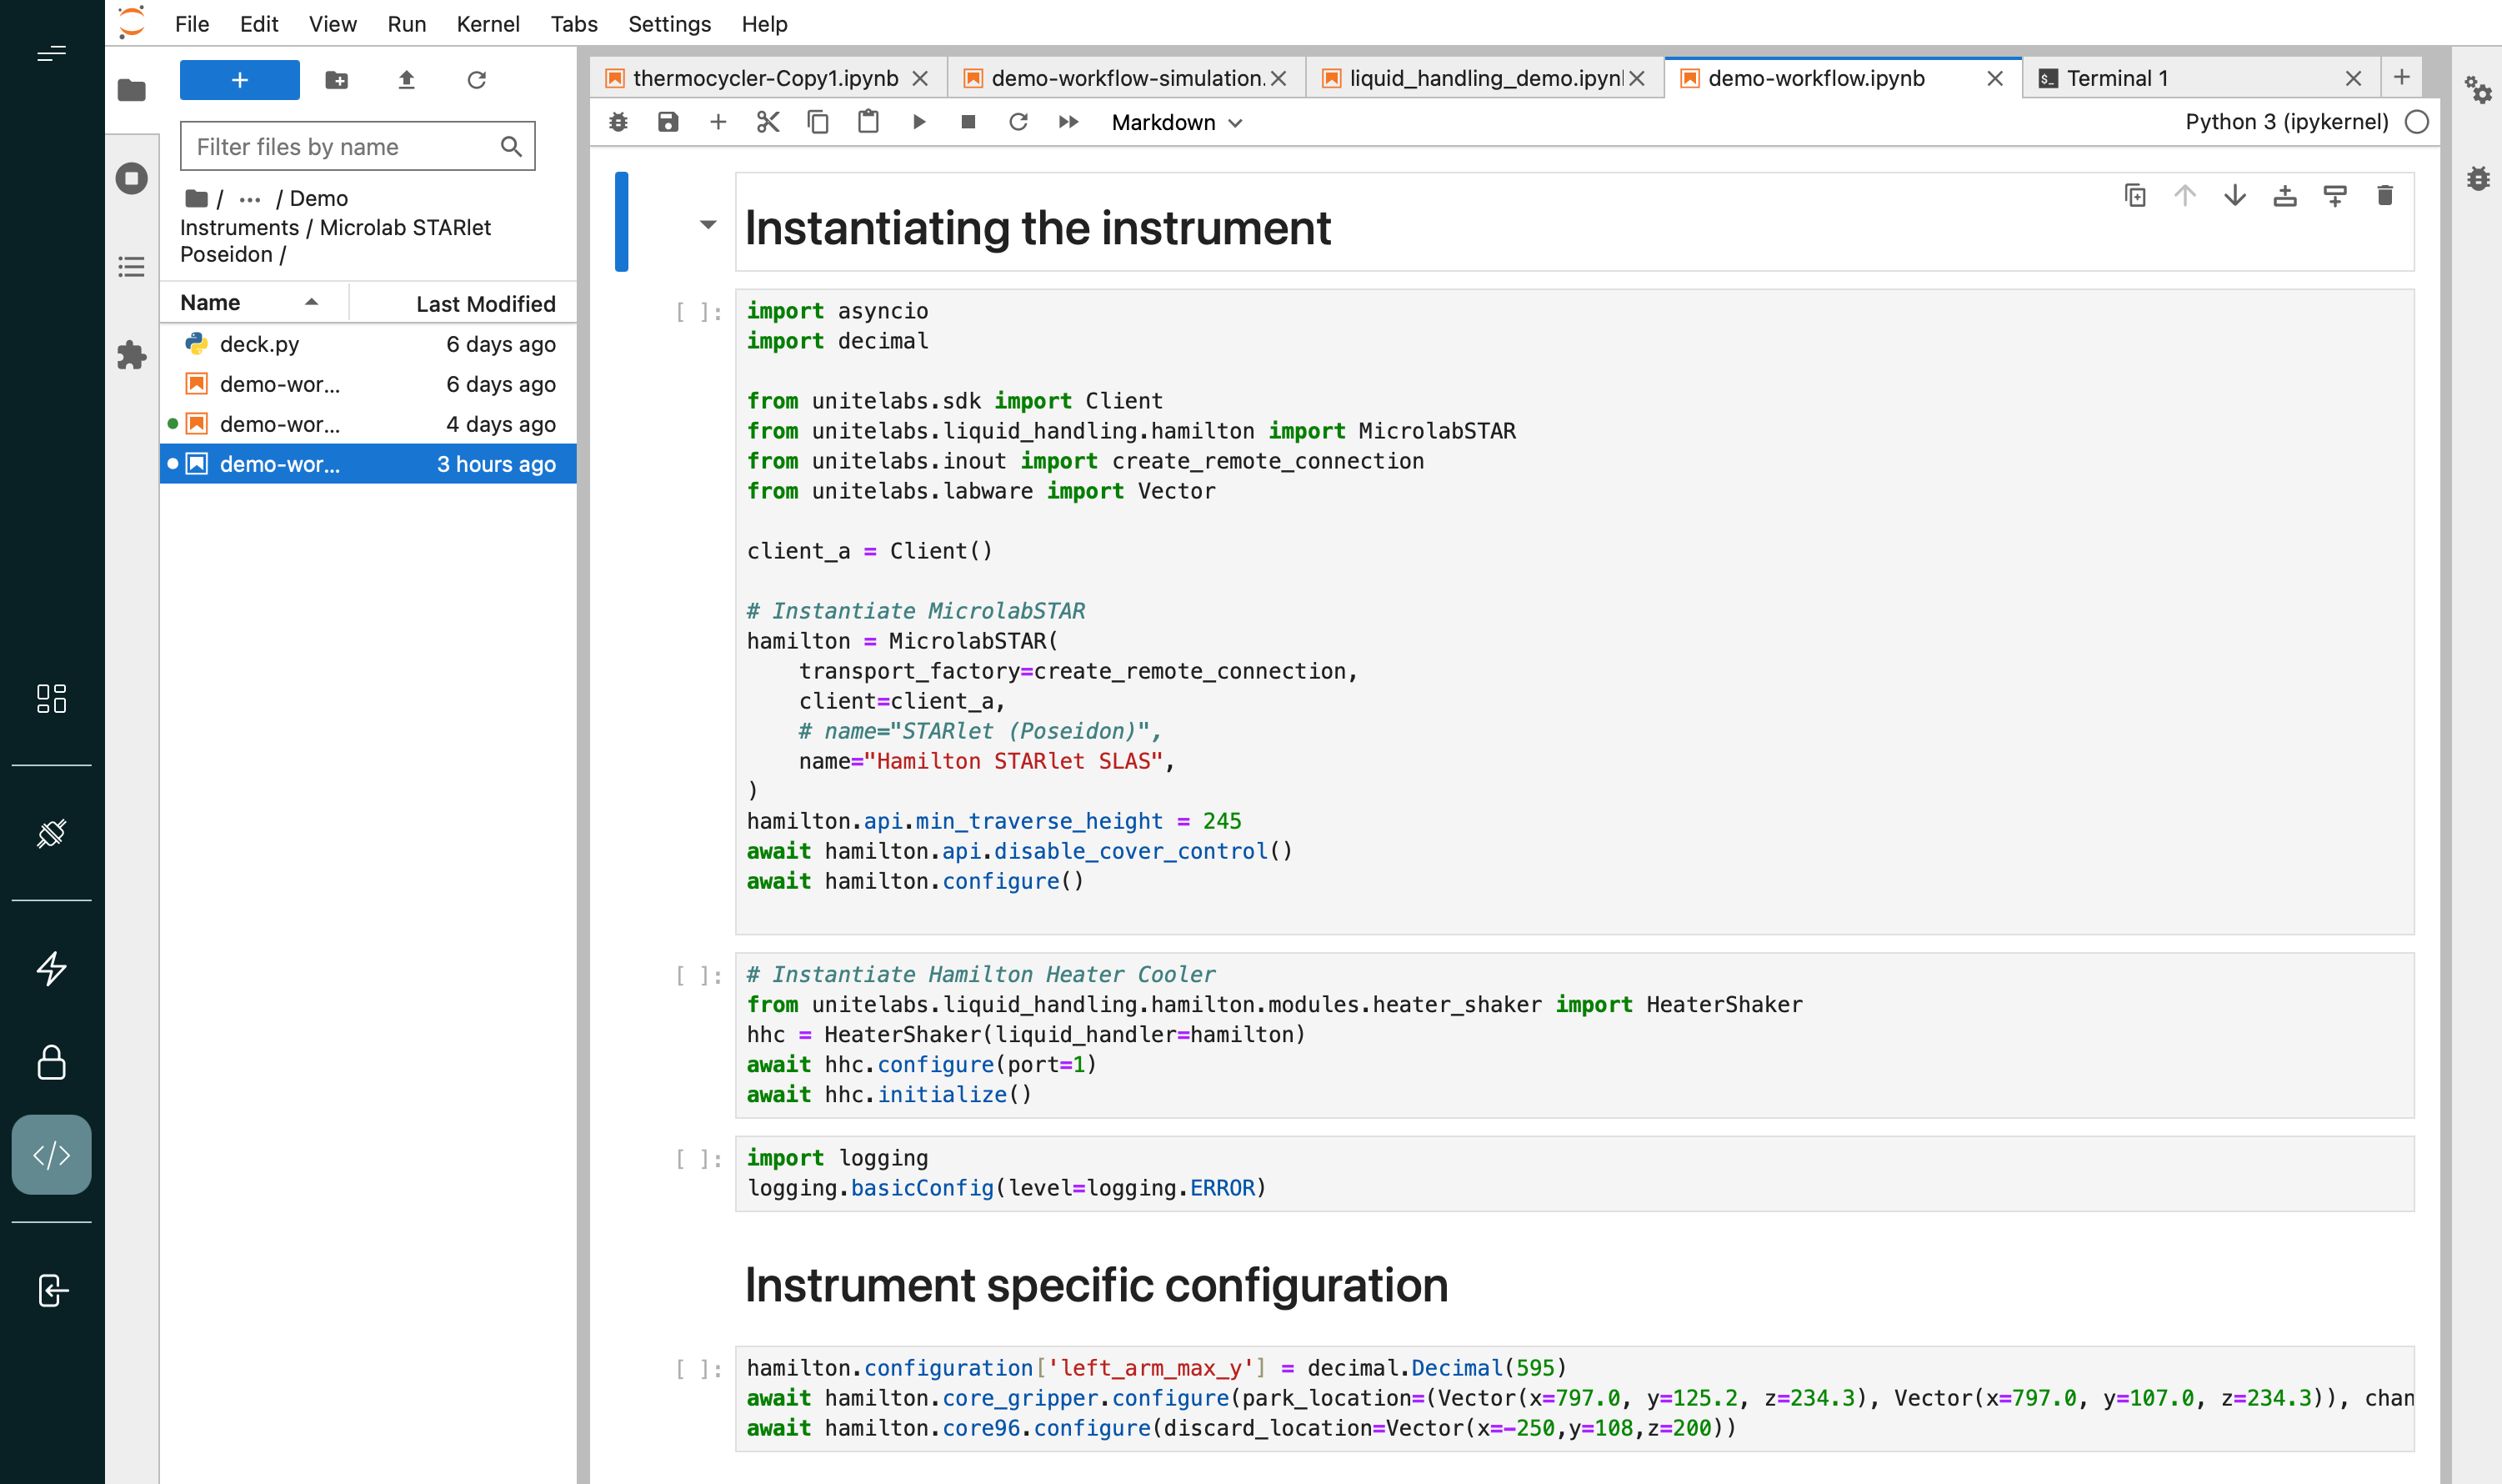Image resolution: width=2502 pixels, height=1484 pixels.
Task: Toggle the left navigation hamburger menu
Action: tap(52, 53)
